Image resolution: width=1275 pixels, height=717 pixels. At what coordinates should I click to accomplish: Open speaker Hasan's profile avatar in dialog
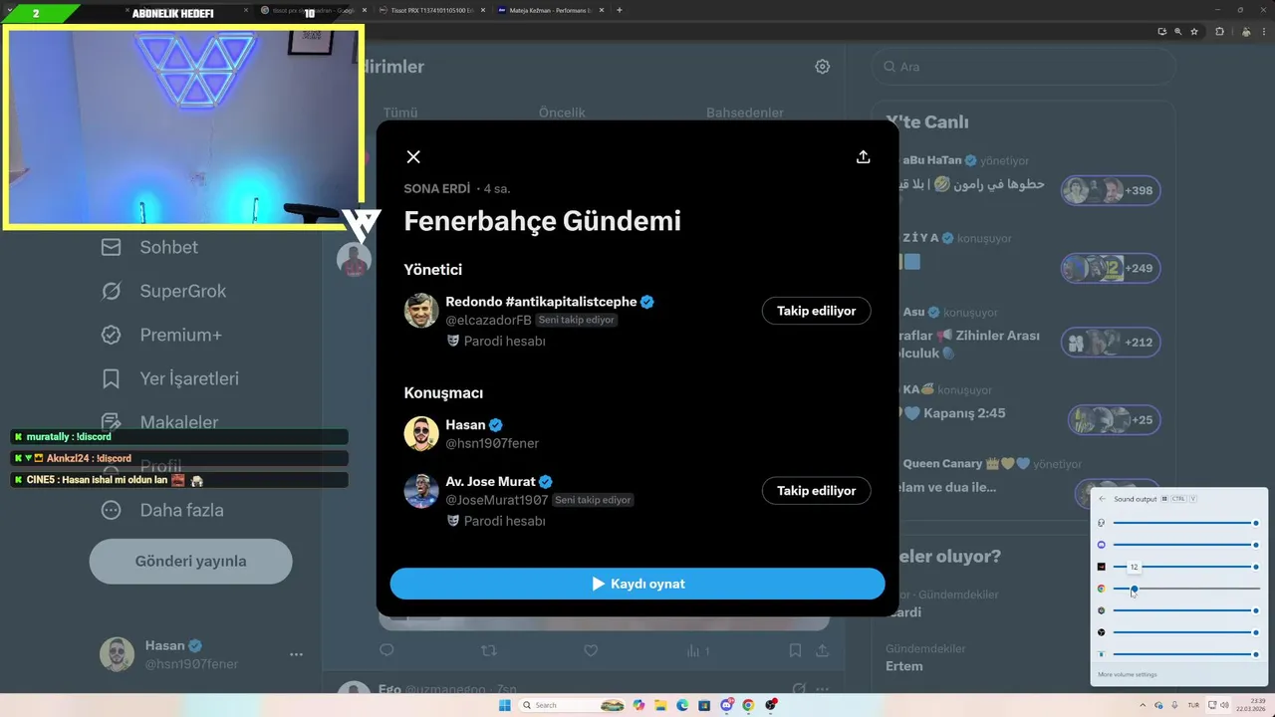[421, 434]
